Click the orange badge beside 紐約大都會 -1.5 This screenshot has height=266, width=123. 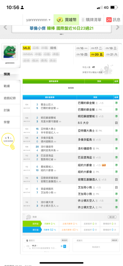(104, 165)
